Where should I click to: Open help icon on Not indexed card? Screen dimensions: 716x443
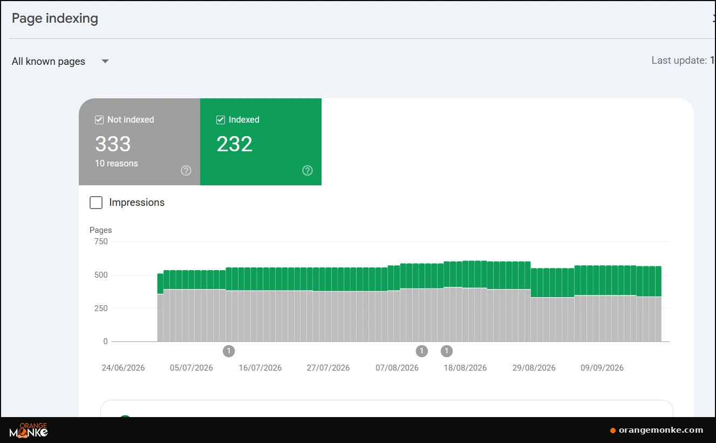click(186, 171)
